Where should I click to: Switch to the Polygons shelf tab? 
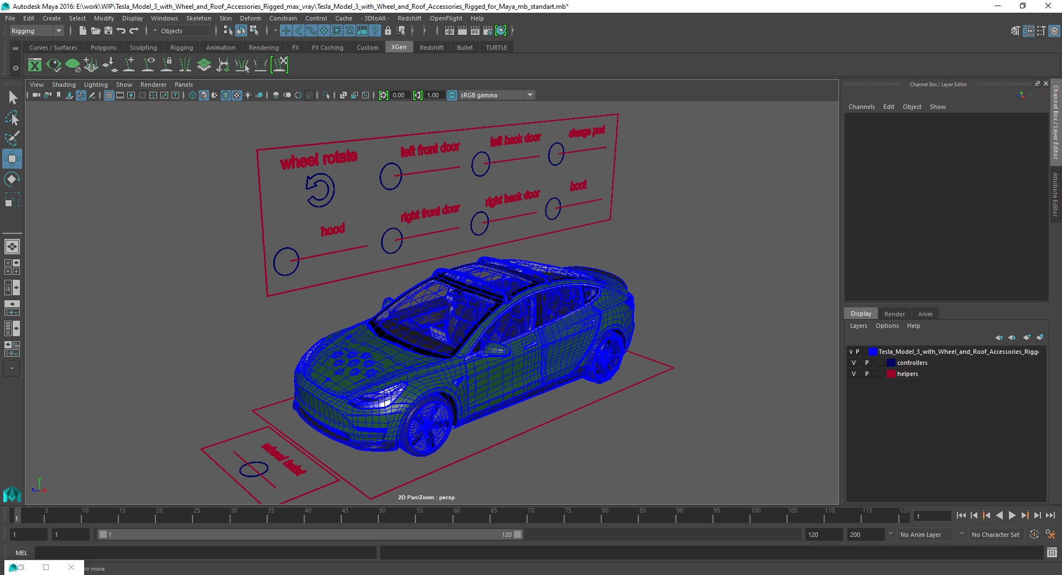click(x=103, y=48)
